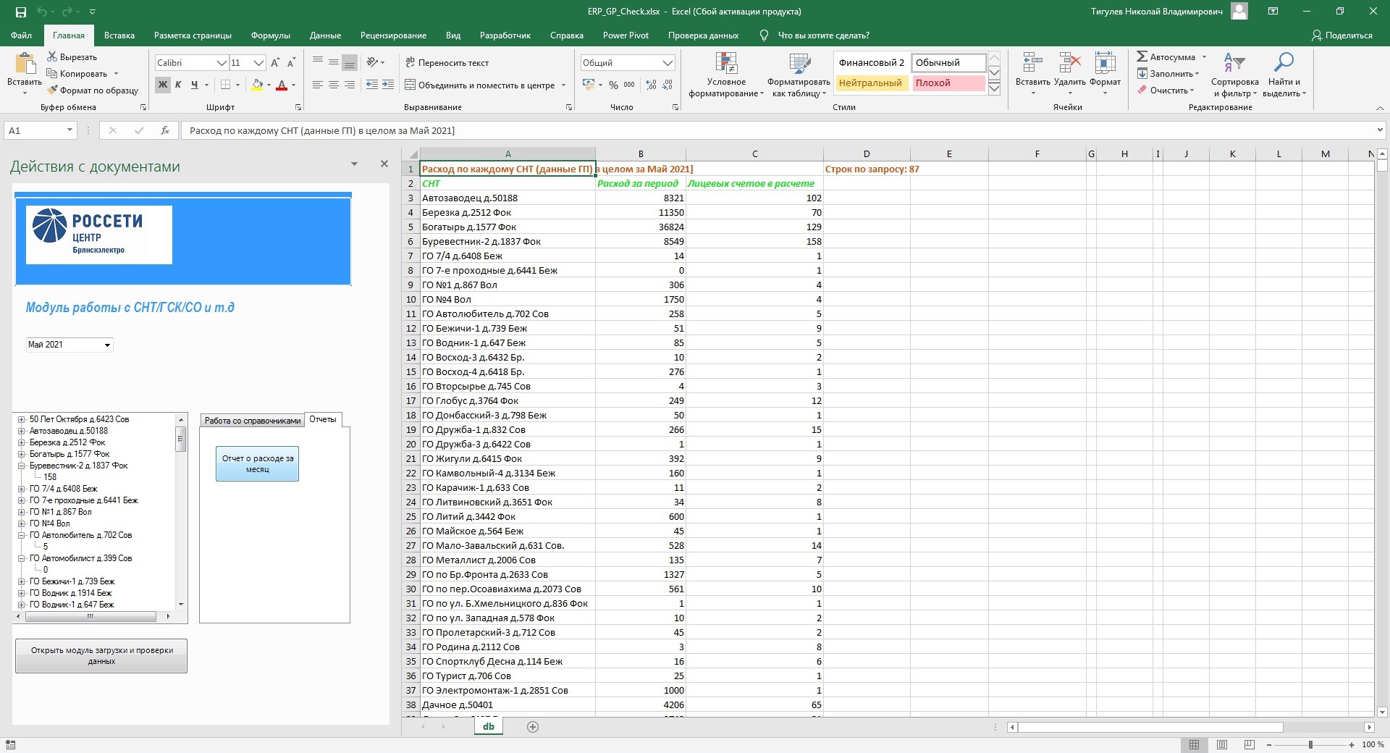Open the Calibri font name dropdown
Image resolution: width=1390 pixels, height=753 pixels.
pos(222,63)
